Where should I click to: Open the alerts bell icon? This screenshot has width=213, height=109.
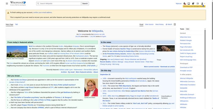(185, 3)
